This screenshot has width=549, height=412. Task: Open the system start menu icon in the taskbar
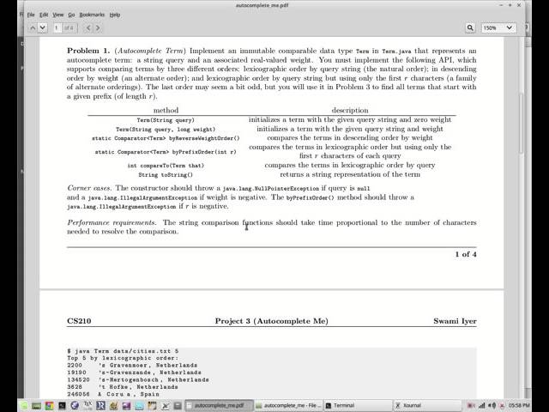[24, 406]
